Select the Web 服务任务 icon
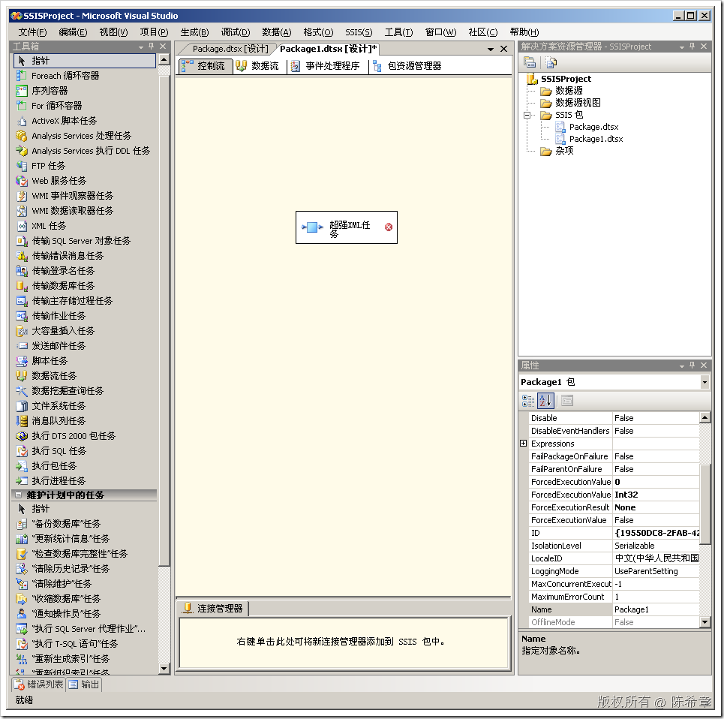The image size is (724, 719). point(21,181)
